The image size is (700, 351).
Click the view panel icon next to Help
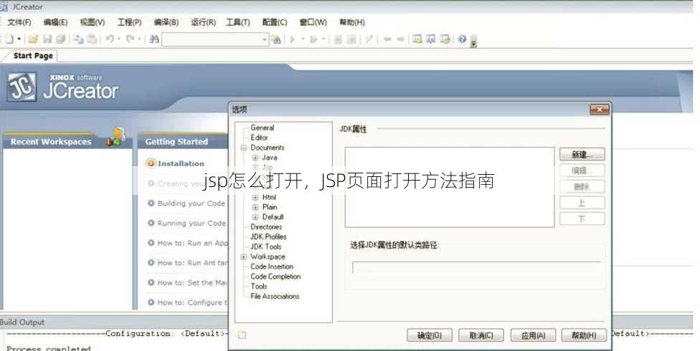click(445, 39)
